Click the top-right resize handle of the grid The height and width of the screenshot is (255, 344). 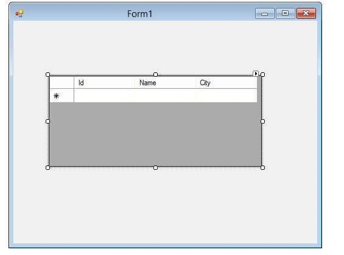(262, 74)
